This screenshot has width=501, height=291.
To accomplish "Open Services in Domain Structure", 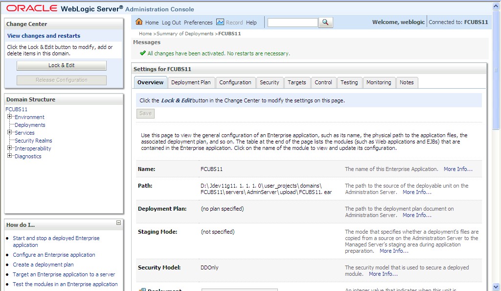I will click(24, 133).
